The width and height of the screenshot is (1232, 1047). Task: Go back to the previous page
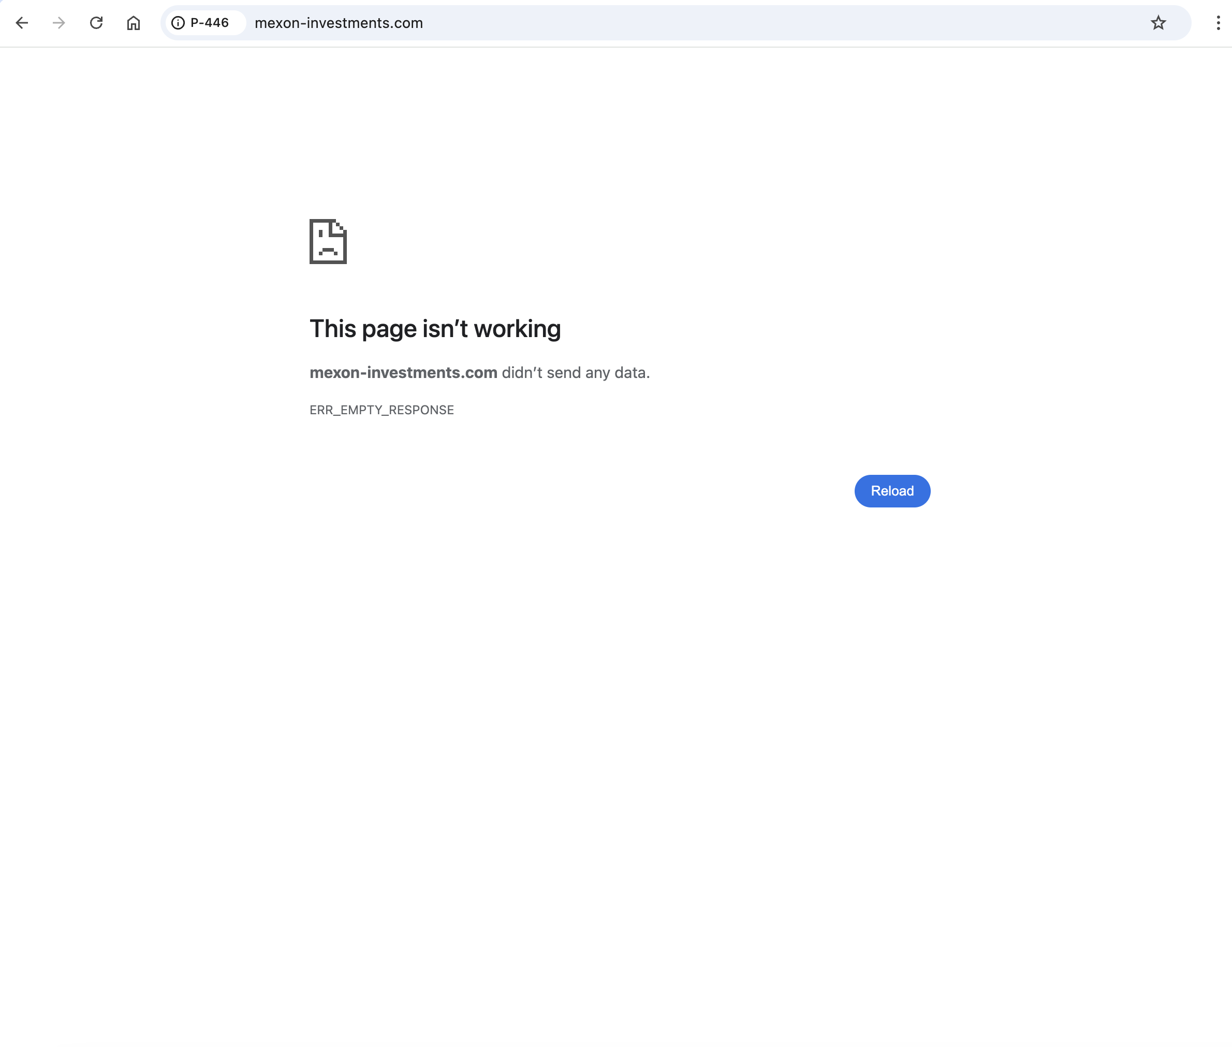coord(22,23)
